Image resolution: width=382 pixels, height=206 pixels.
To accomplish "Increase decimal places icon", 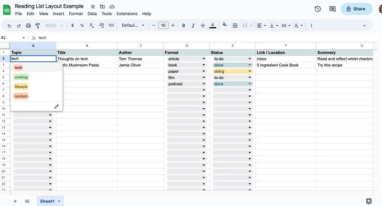I will coord(101,25).
